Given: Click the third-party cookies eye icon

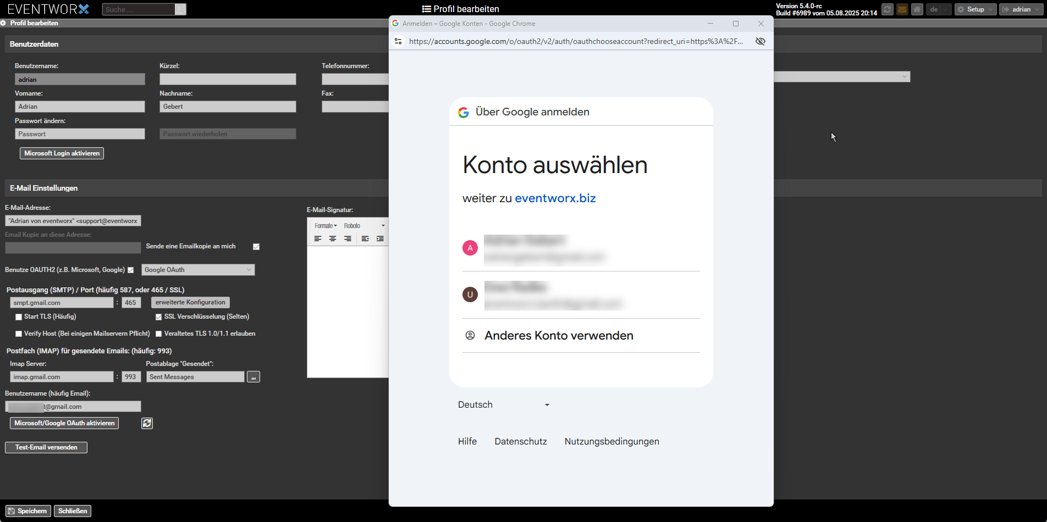Looking at the screenshot, I should point(761,41).
